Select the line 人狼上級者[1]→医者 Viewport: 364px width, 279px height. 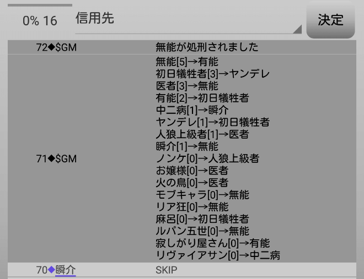click(202, 134)
